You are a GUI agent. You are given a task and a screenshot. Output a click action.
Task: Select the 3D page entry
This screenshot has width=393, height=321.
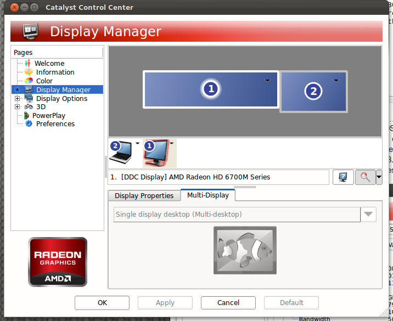[41, 107]
